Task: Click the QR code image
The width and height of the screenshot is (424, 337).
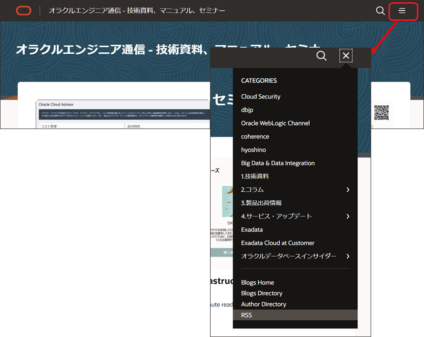Action: 381,112
